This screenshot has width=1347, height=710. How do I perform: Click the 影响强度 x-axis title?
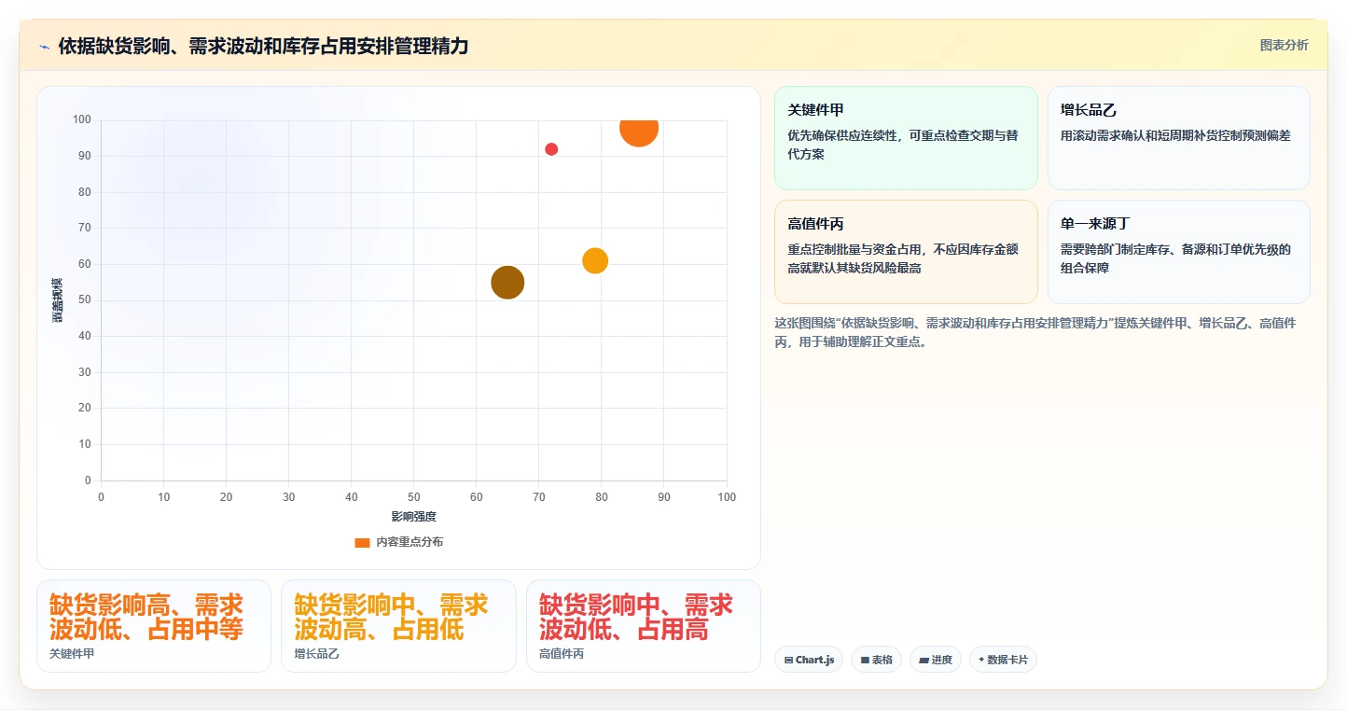[414, 516]
